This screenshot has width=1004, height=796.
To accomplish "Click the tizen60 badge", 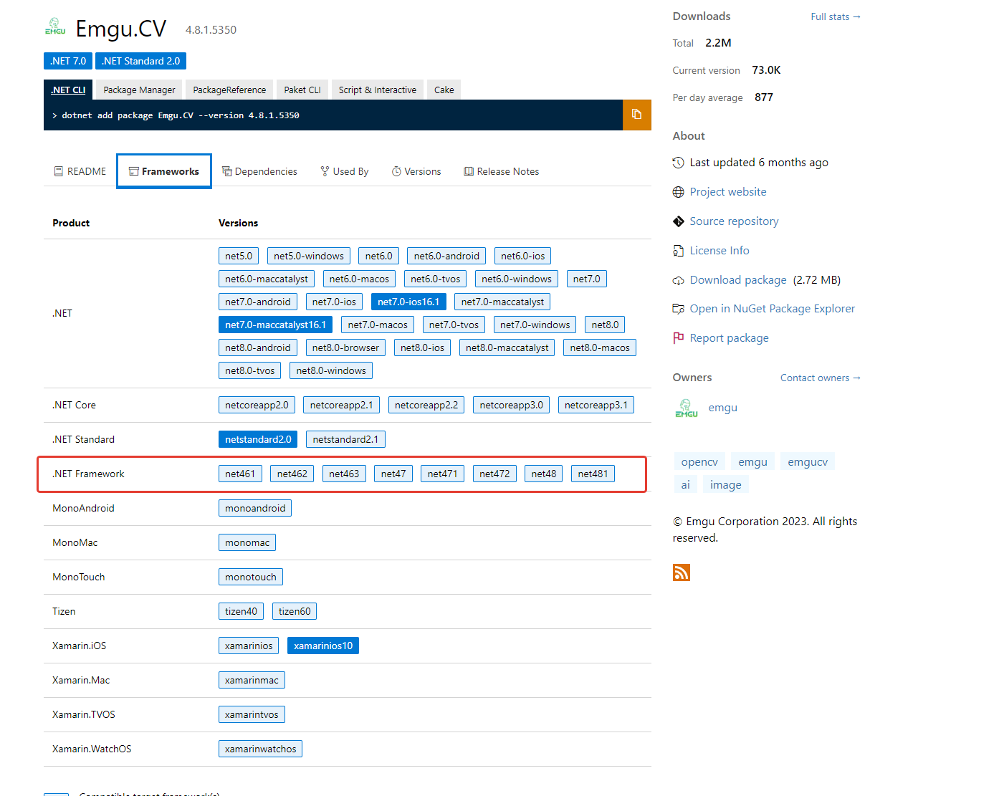I will point(295,611).
